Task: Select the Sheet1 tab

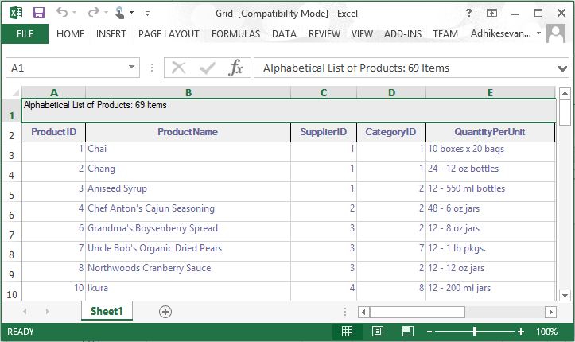Action: (107, 311)
